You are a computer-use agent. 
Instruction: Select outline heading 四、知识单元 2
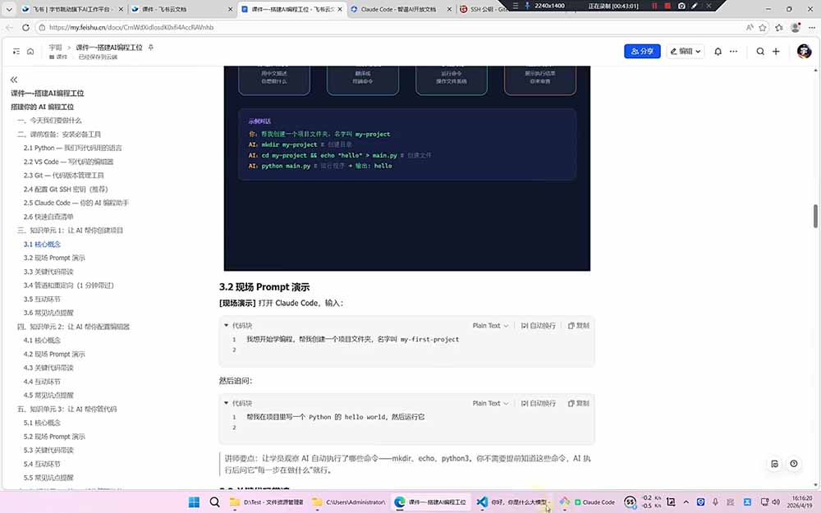(73, 327)
